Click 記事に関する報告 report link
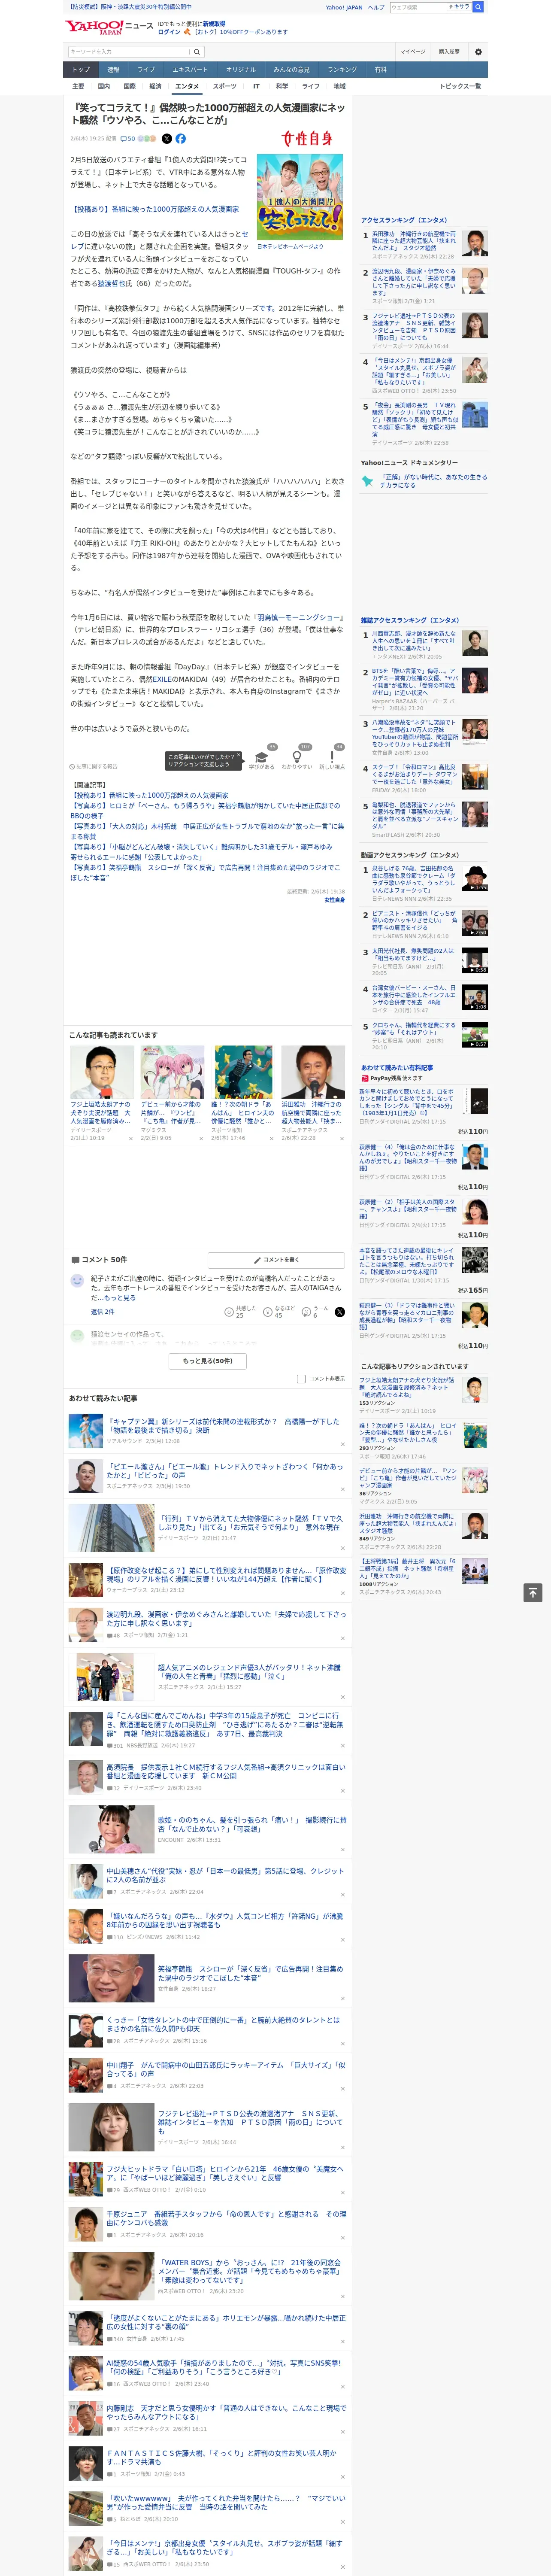 [x=94, y=767]
